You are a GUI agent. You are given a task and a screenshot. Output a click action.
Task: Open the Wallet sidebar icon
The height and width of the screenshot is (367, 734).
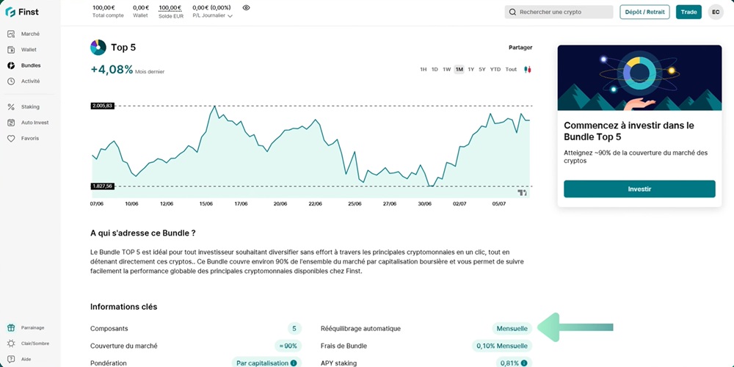tap(11, 50)
